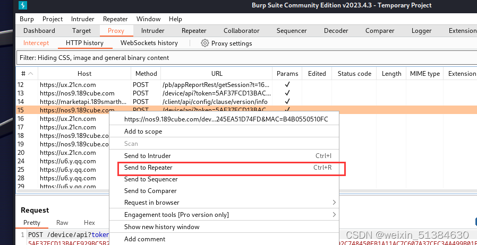Screen dimensions: 477x245
Task: Open the Sequencer tab
Action: click(x=292, y=31)
